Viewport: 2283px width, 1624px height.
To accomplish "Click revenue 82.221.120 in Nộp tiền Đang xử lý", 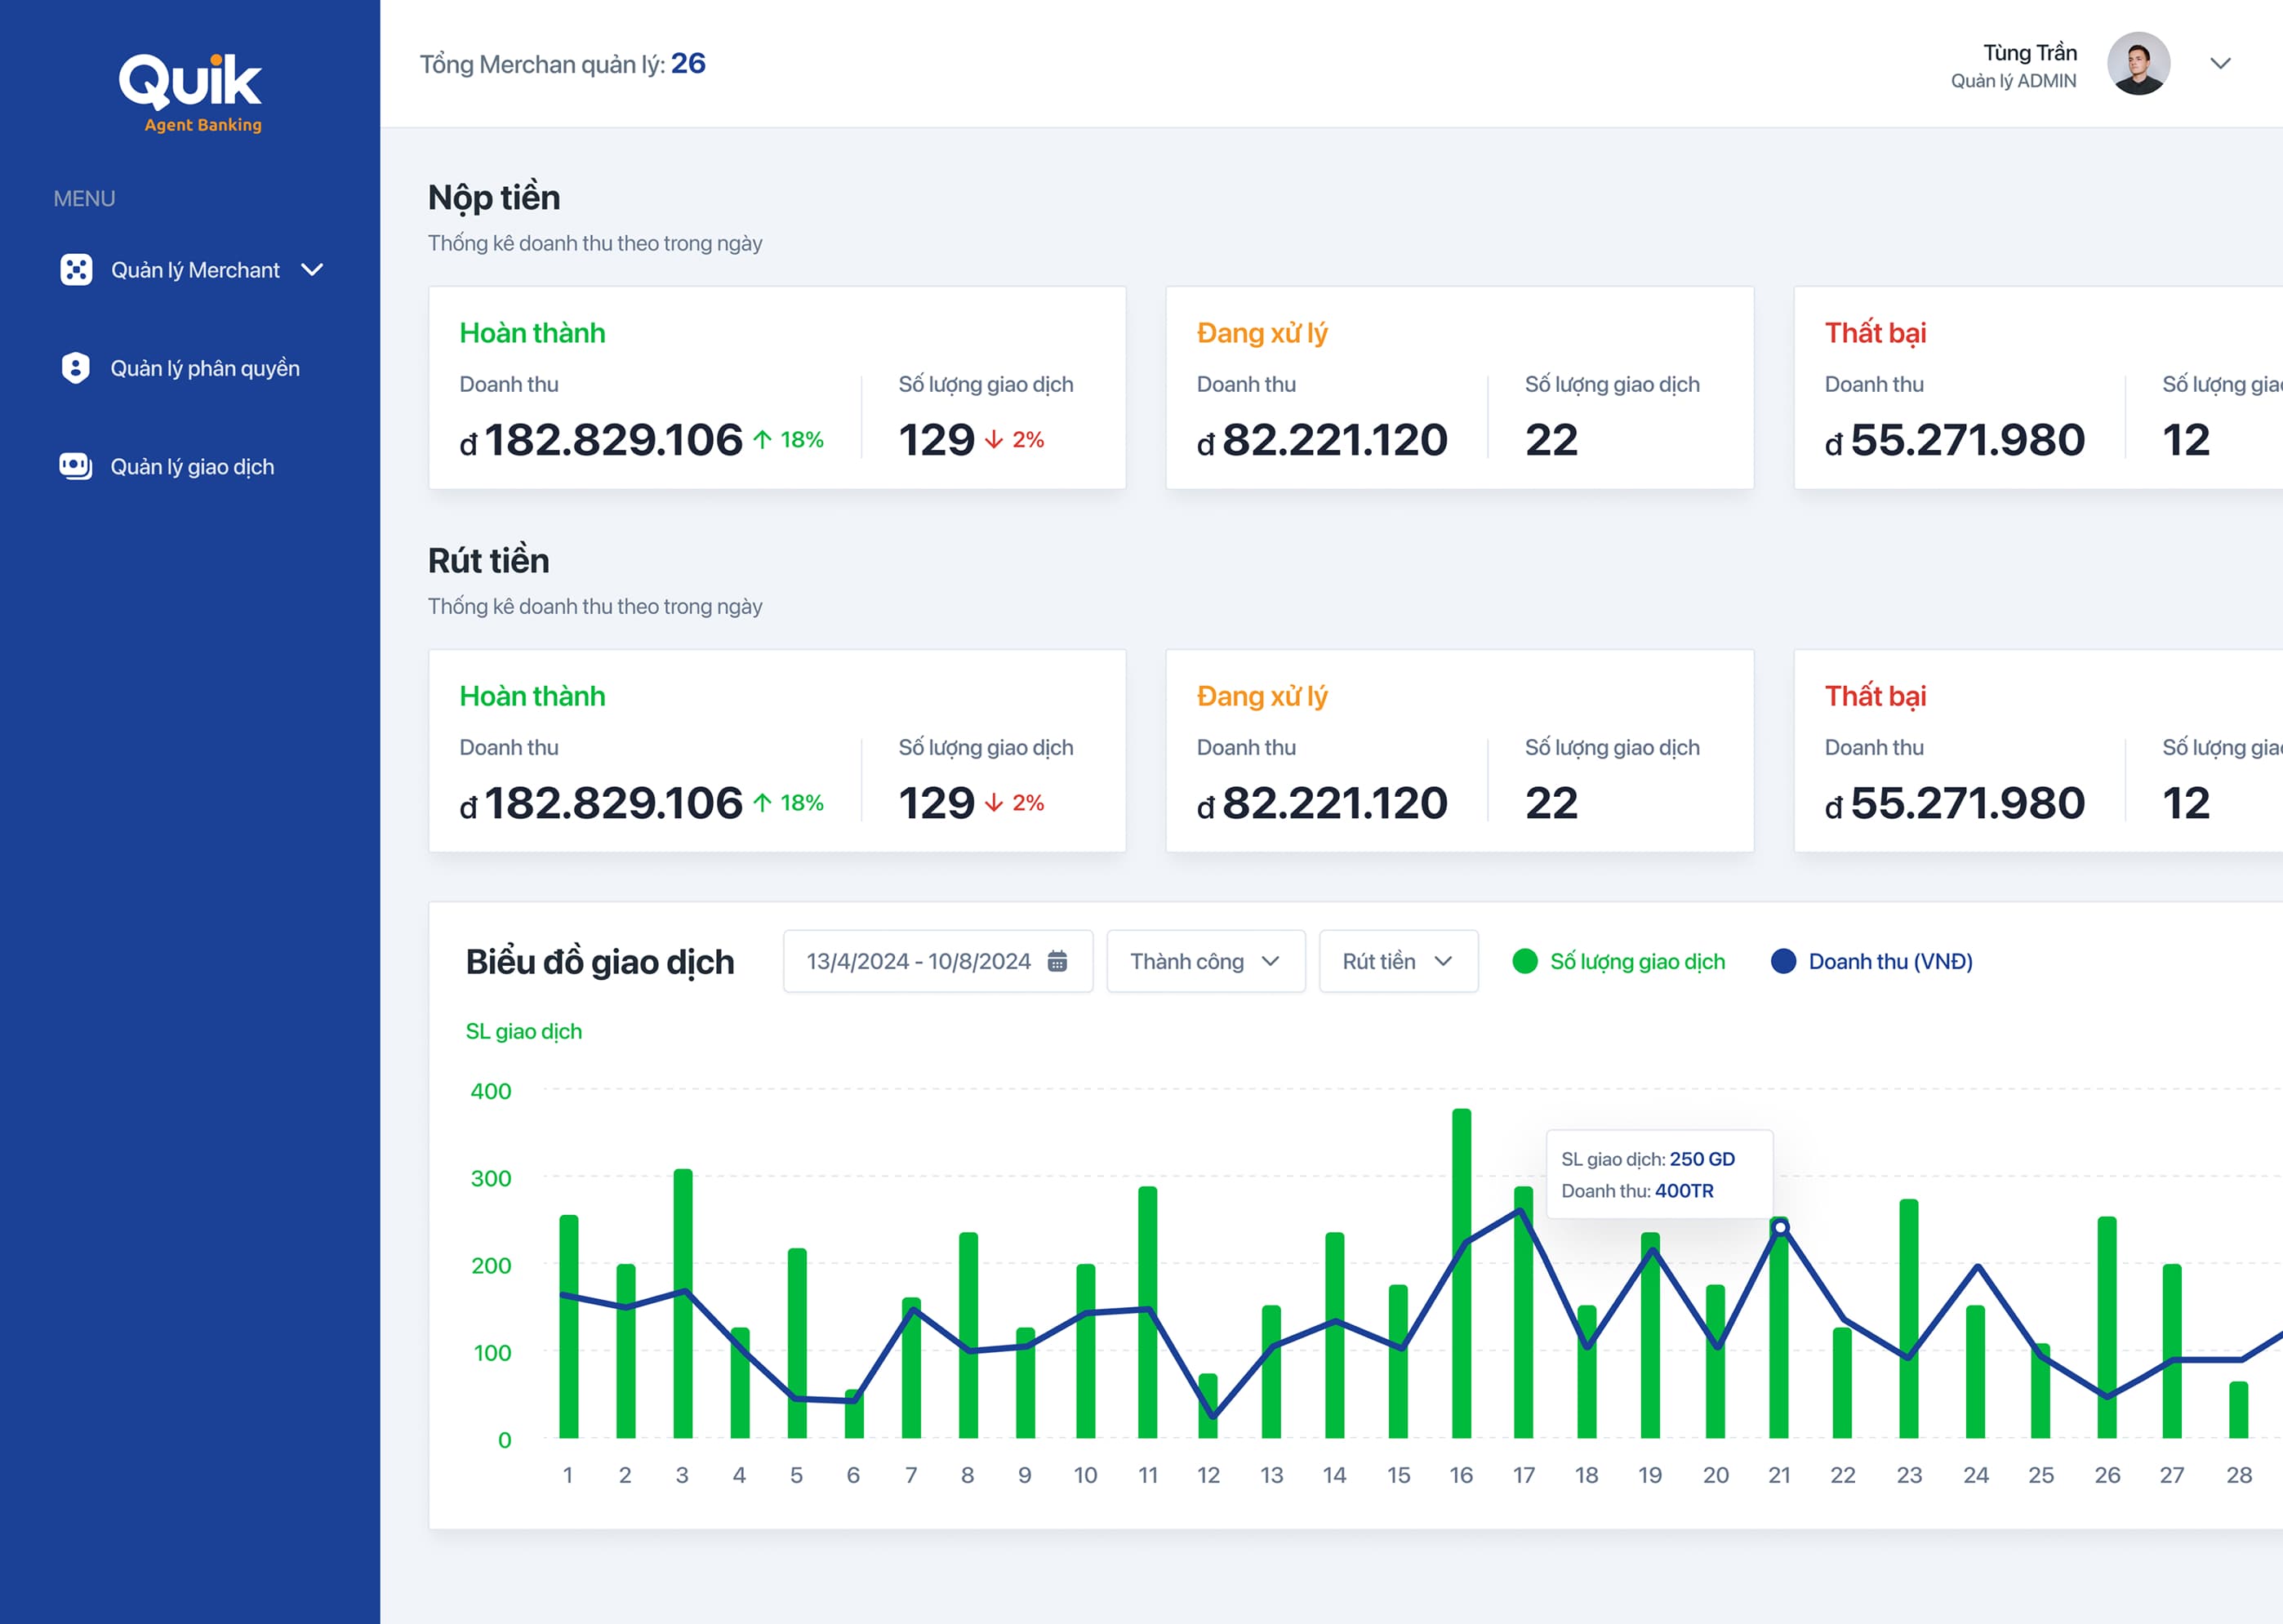I will 1322,440.
